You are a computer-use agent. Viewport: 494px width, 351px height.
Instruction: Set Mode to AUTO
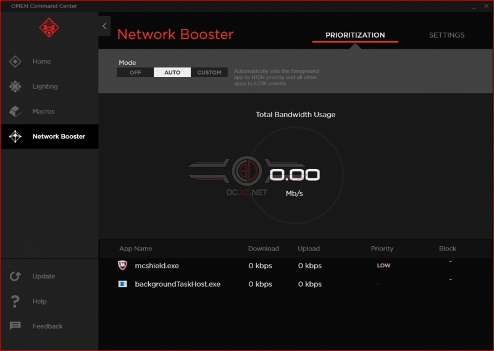[x=172, y=72]
